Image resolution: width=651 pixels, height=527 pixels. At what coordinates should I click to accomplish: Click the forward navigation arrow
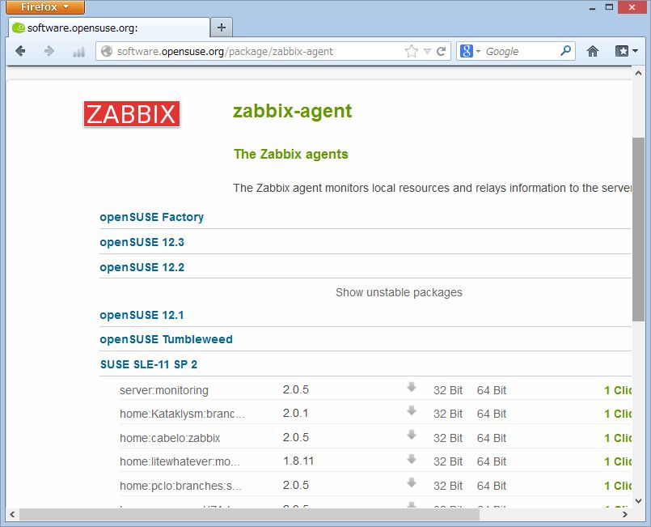[49, 51]
